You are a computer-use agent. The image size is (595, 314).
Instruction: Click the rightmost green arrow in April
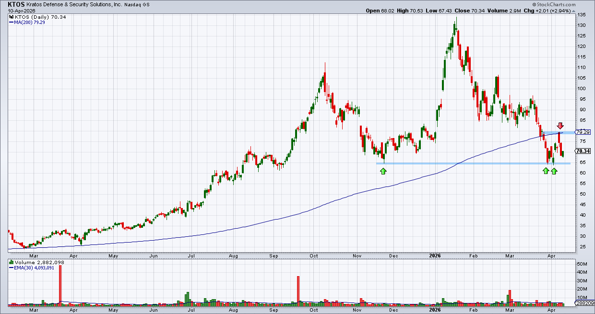tap(554, 171)
